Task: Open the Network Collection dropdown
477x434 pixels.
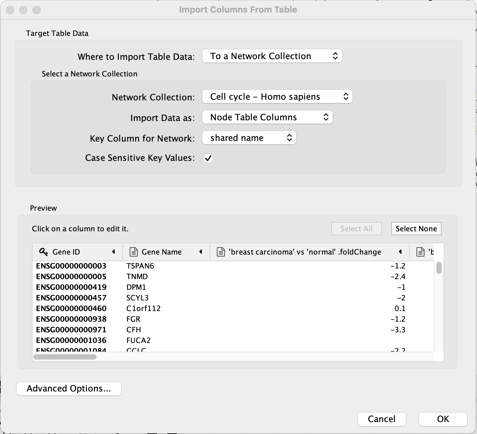Action: pos(277,97)
